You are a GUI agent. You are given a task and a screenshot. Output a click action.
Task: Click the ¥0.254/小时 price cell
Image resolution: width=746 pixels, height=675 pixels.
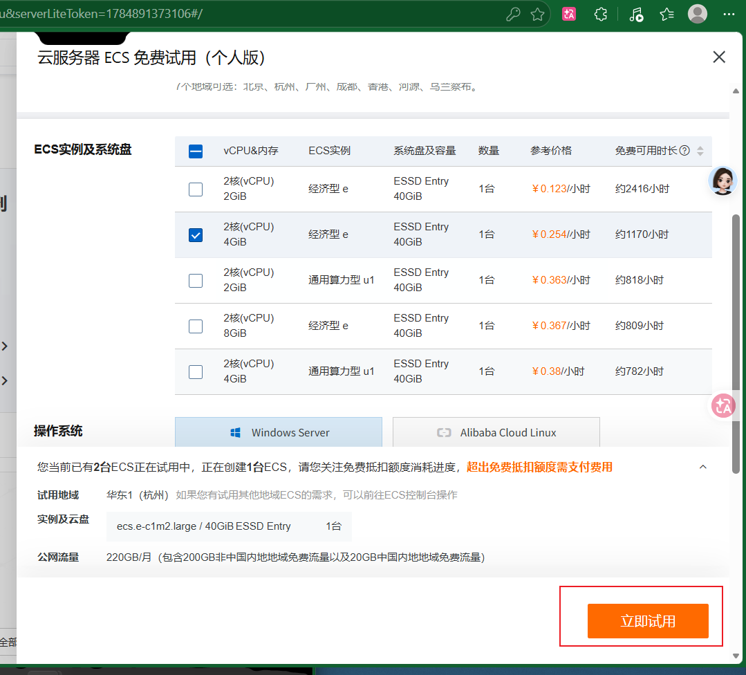pos(561,234)
